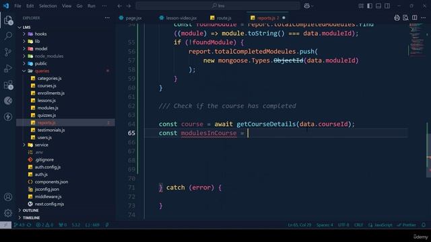Open the Thunder Client lightning icon
The height and width of the screenshot is (242, 431).
[x=8, y=116]
